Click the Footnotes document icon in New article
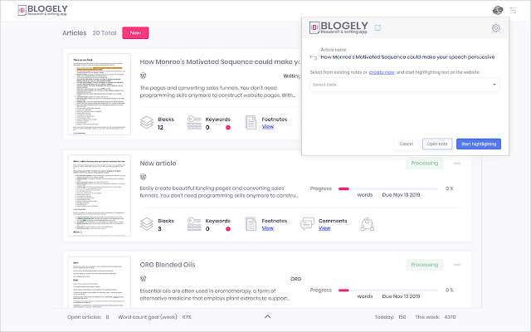The image size is (531, 332). point(251,224)
